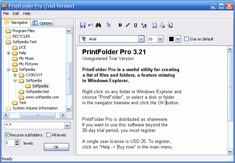Click the undo arrow icon
This screenshot has height=163, width=235.
(x=91, y=25)
